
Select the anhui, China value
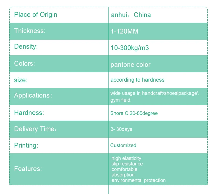131,15
